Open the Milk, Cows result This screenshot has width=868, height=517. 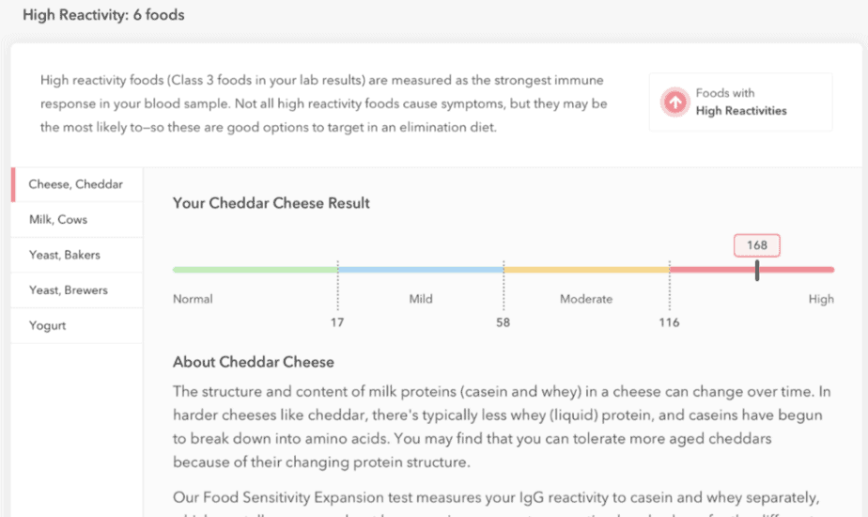tap(76, 219)
